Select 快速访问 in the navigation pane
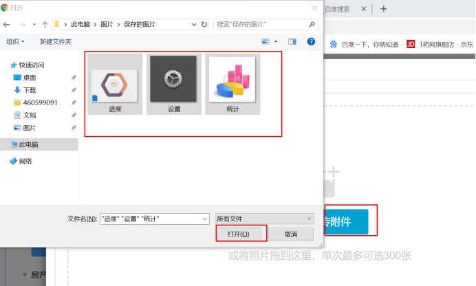Screen dimensions: 476x286 coord(28,65)
